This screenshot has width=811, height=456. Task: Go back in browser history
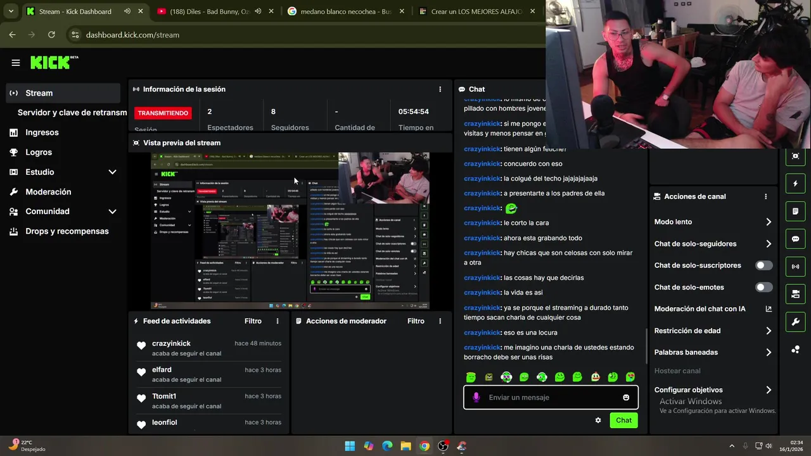[x=12, y=35]
